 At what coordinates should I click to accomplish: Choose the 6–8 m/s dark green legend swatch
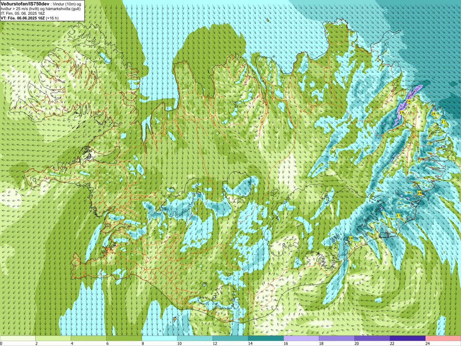124,338
